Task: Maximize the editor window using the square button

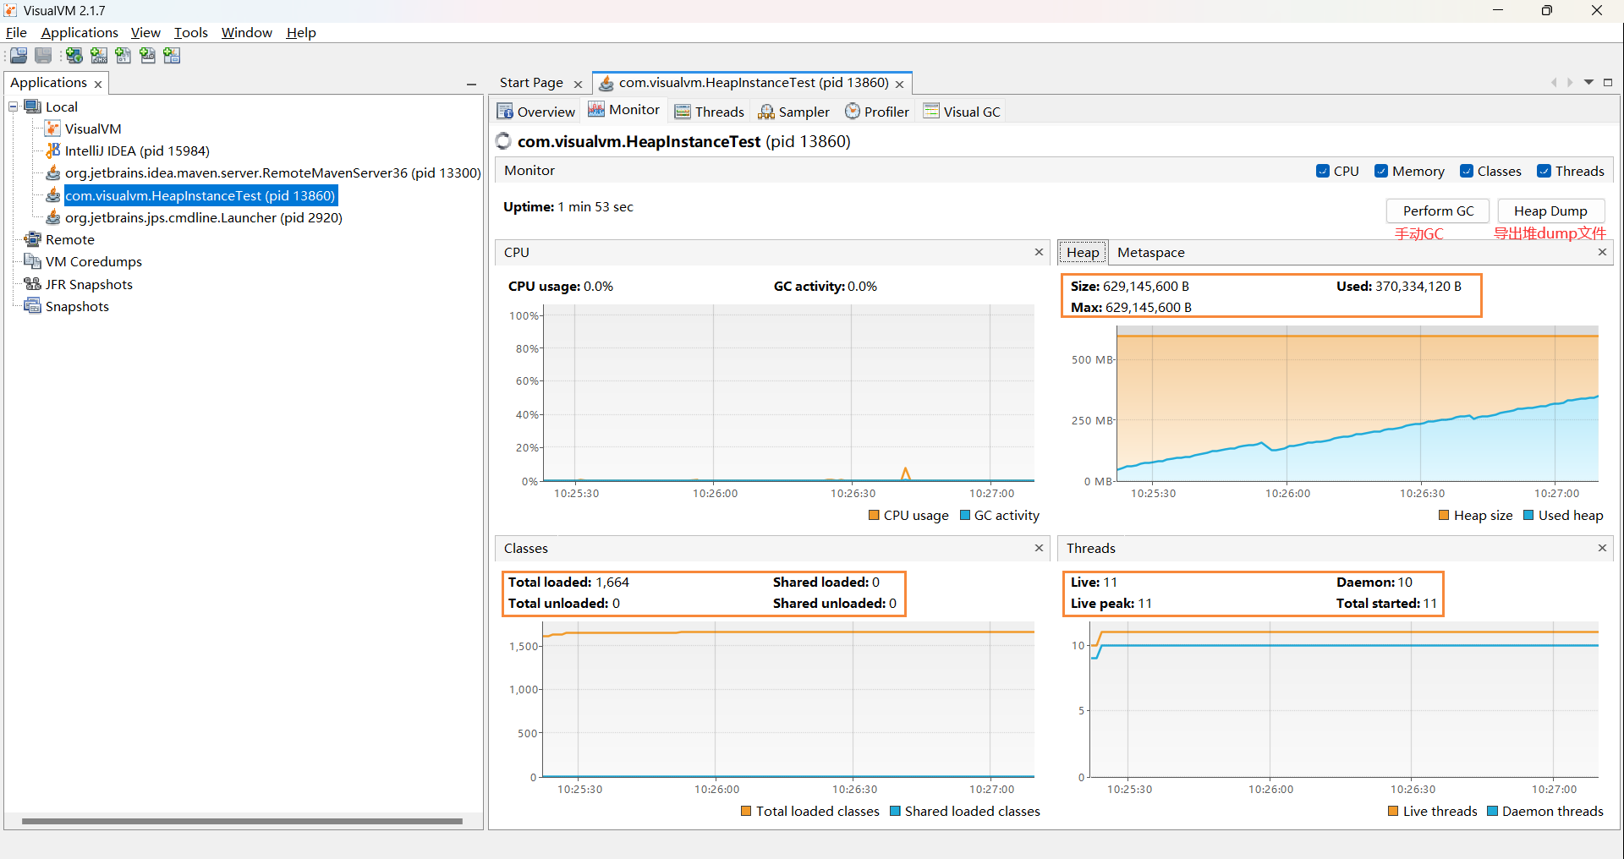Action: [x=1608, y=82]
